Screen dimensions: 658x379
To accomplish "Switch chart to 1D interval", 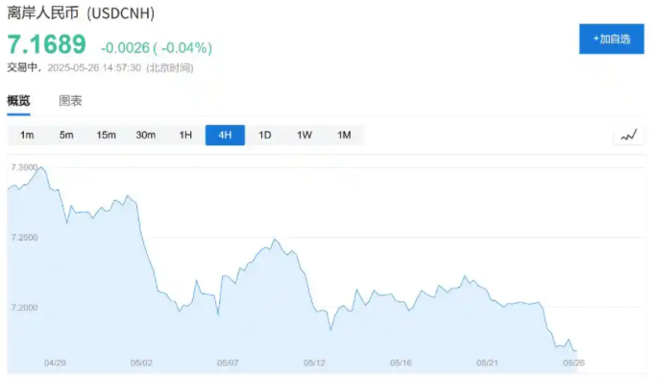I will 265,136.
